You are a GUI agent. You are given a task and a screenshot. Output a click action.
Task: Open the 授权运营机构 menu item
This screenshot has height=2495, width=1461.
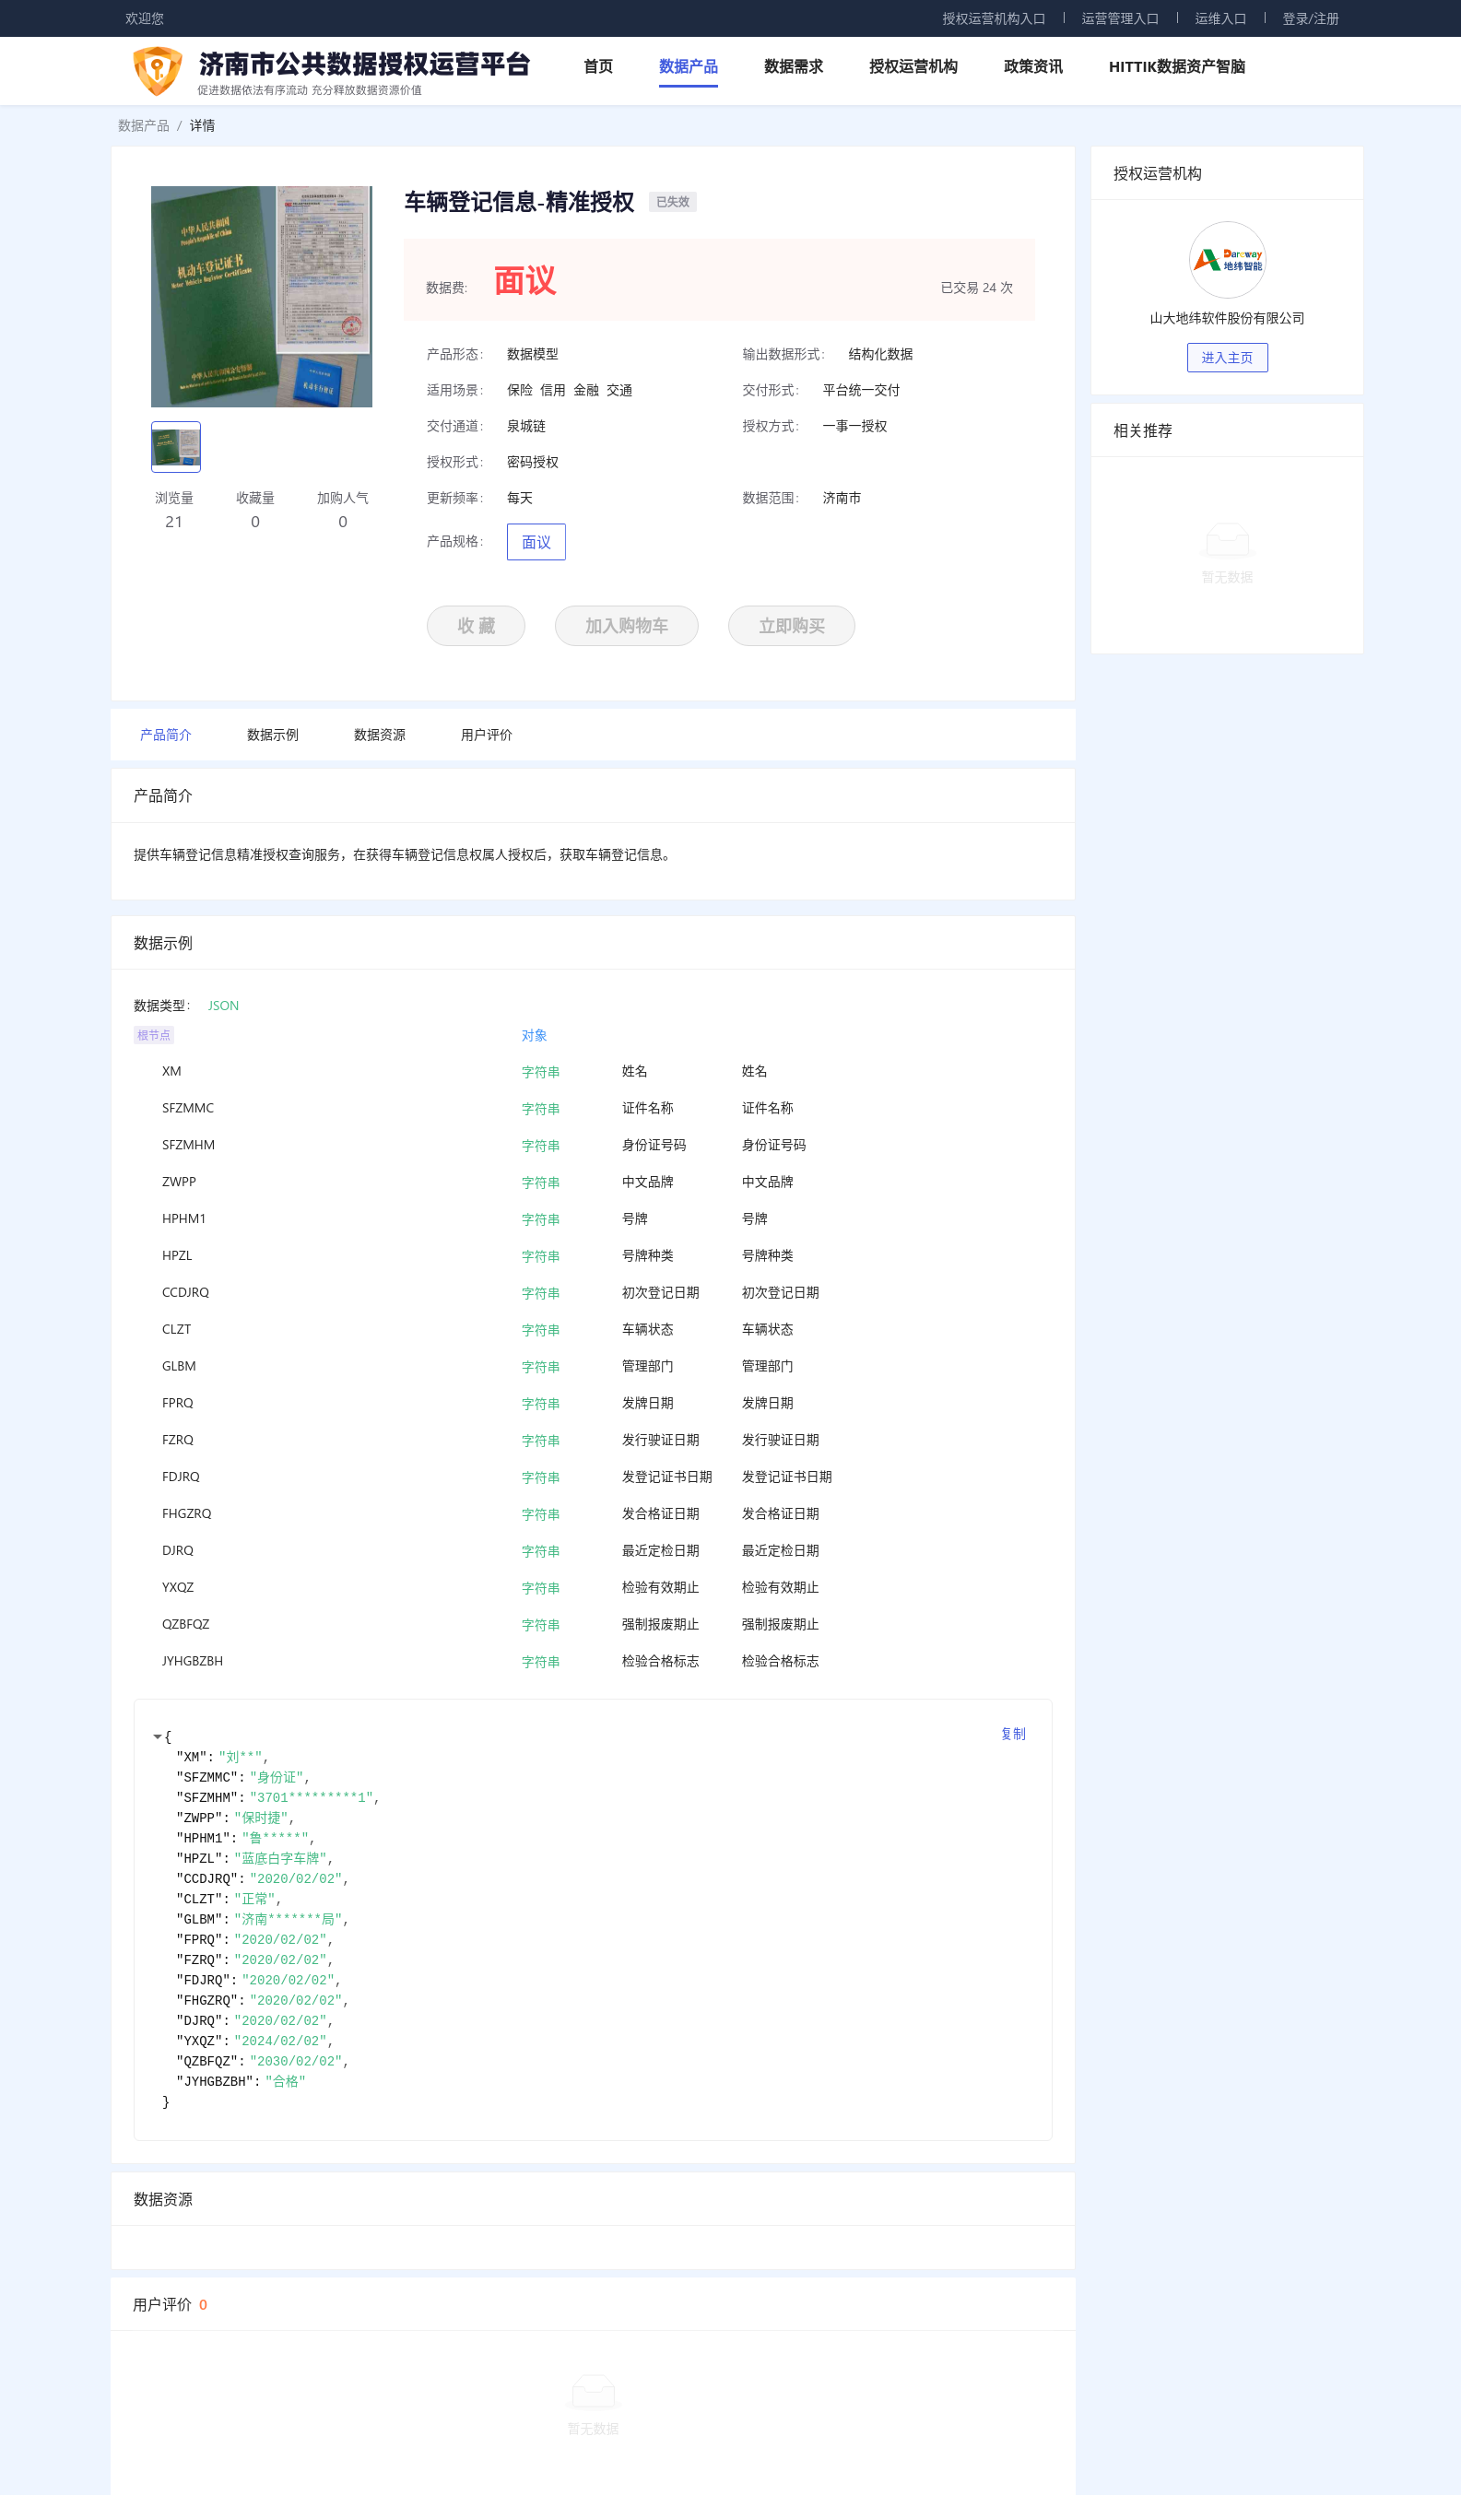coord(913,66)
